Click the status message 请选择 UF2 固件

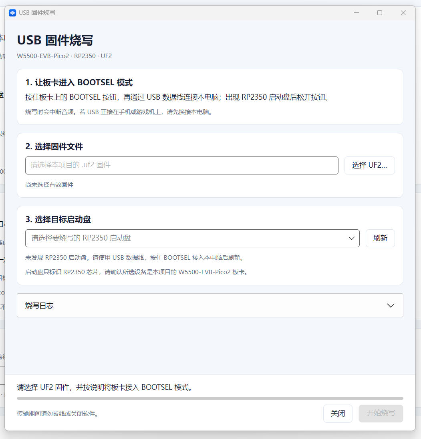[x=105, y=387]
